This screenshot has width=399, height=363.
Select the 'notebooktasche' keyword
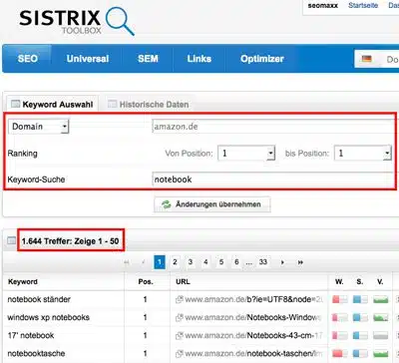point(36,353)
